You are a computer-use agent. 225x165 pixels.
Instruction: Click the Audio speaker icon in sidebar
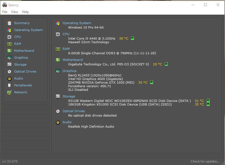9,78
